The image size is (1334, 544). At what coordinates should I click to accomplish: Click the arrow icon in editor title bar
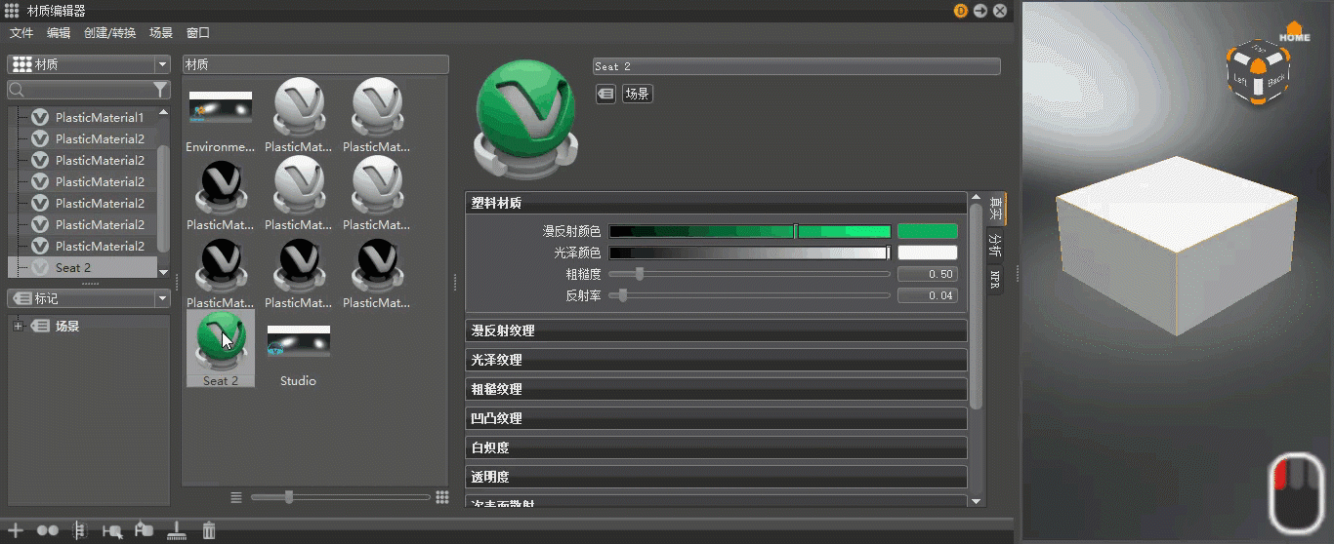[980, 11]
